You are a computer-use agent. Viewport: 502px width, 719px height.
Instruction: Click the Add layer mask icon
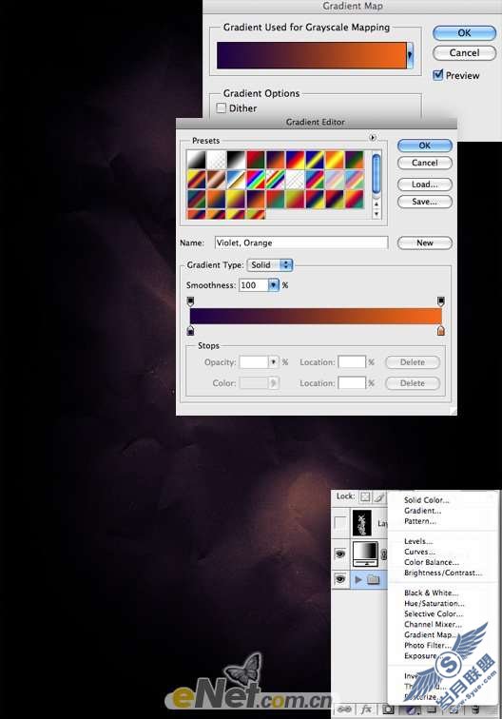coord(388,709)
